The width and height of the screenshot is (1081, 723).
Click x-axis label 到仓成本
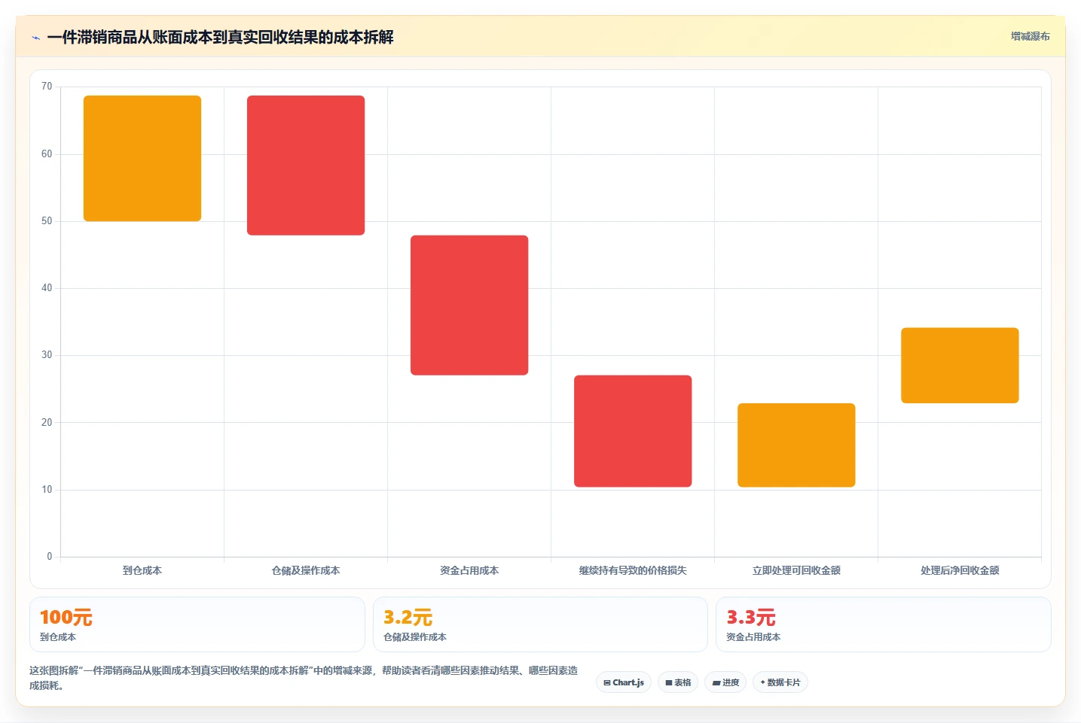(x=142, y=570)
